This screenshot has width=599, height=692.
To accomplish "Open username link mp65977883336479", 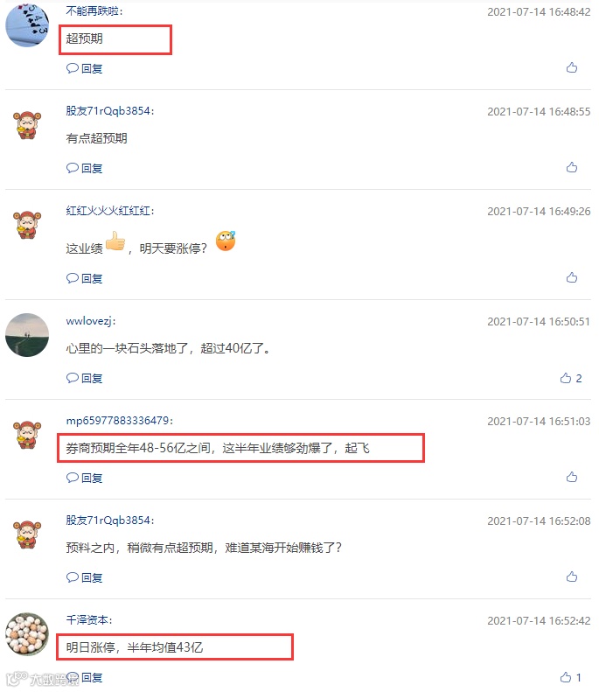I will pos(119,421).
